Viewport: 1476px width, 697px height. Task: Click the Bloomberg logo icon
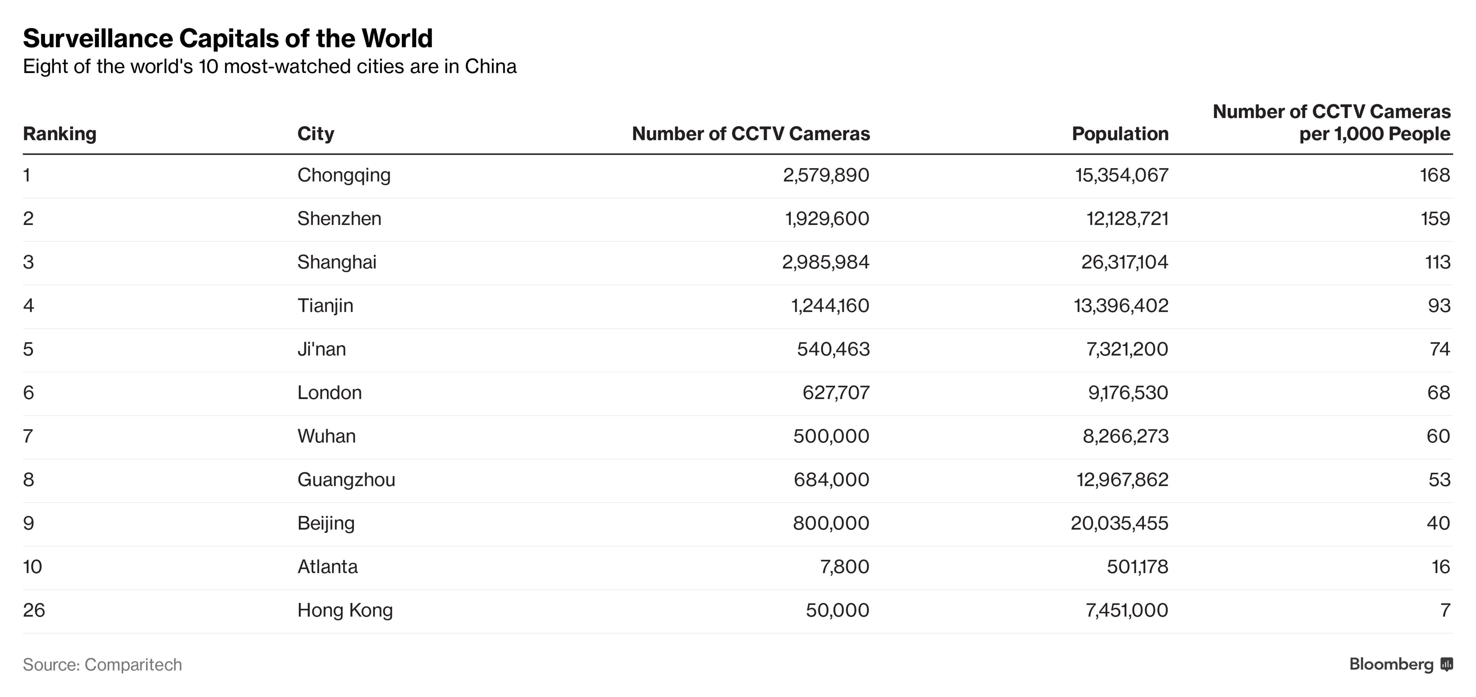(x=1446, y=664)
